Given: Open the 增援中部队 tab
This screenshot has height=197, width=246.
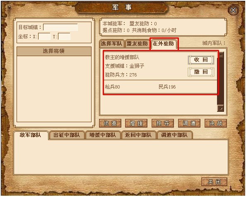Looking at the screenshot, I should pyautogui.click(x=103, y=135).
